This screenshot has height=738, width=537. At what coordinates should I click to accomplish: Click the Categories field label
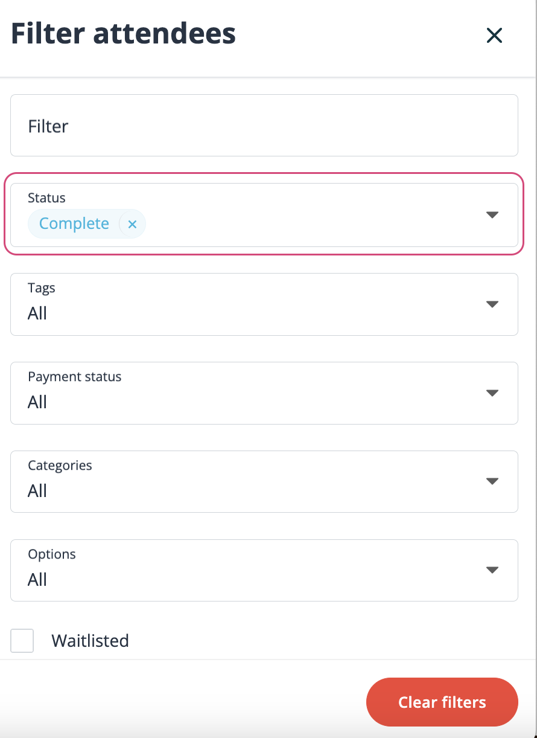[x=60, y=466]
